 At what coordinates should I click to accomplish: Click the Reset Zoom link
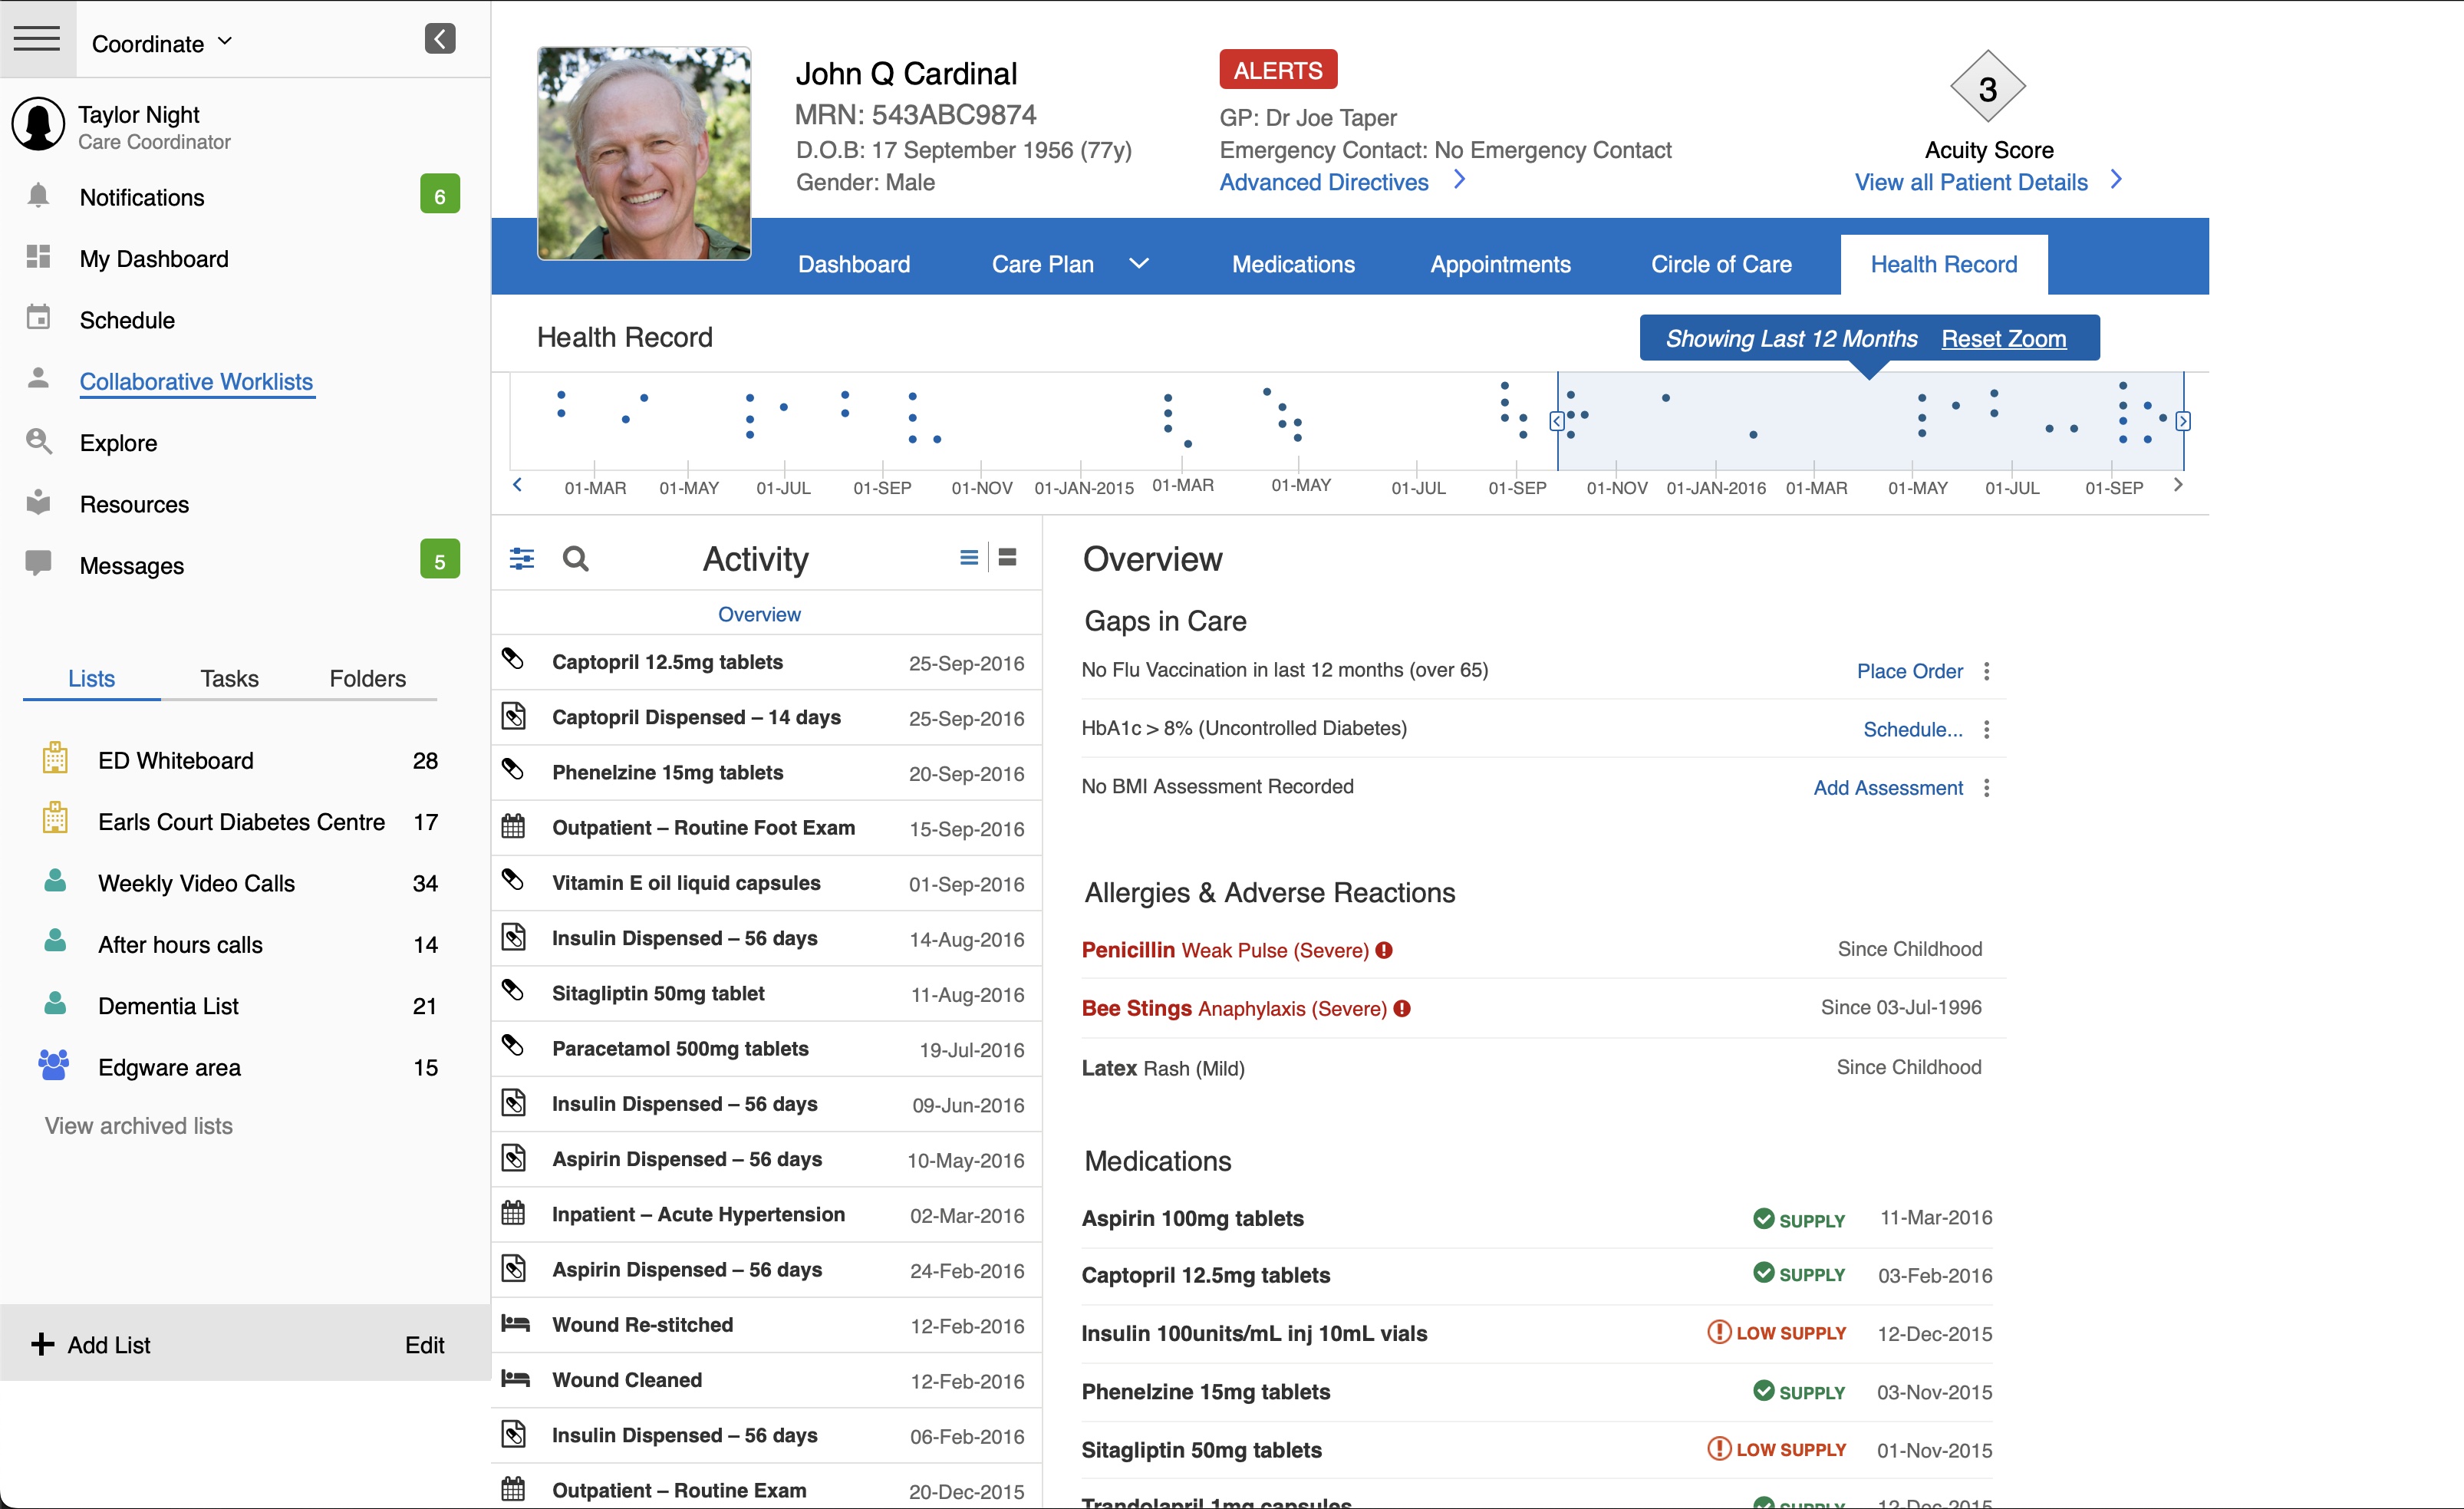point(2003,338)
